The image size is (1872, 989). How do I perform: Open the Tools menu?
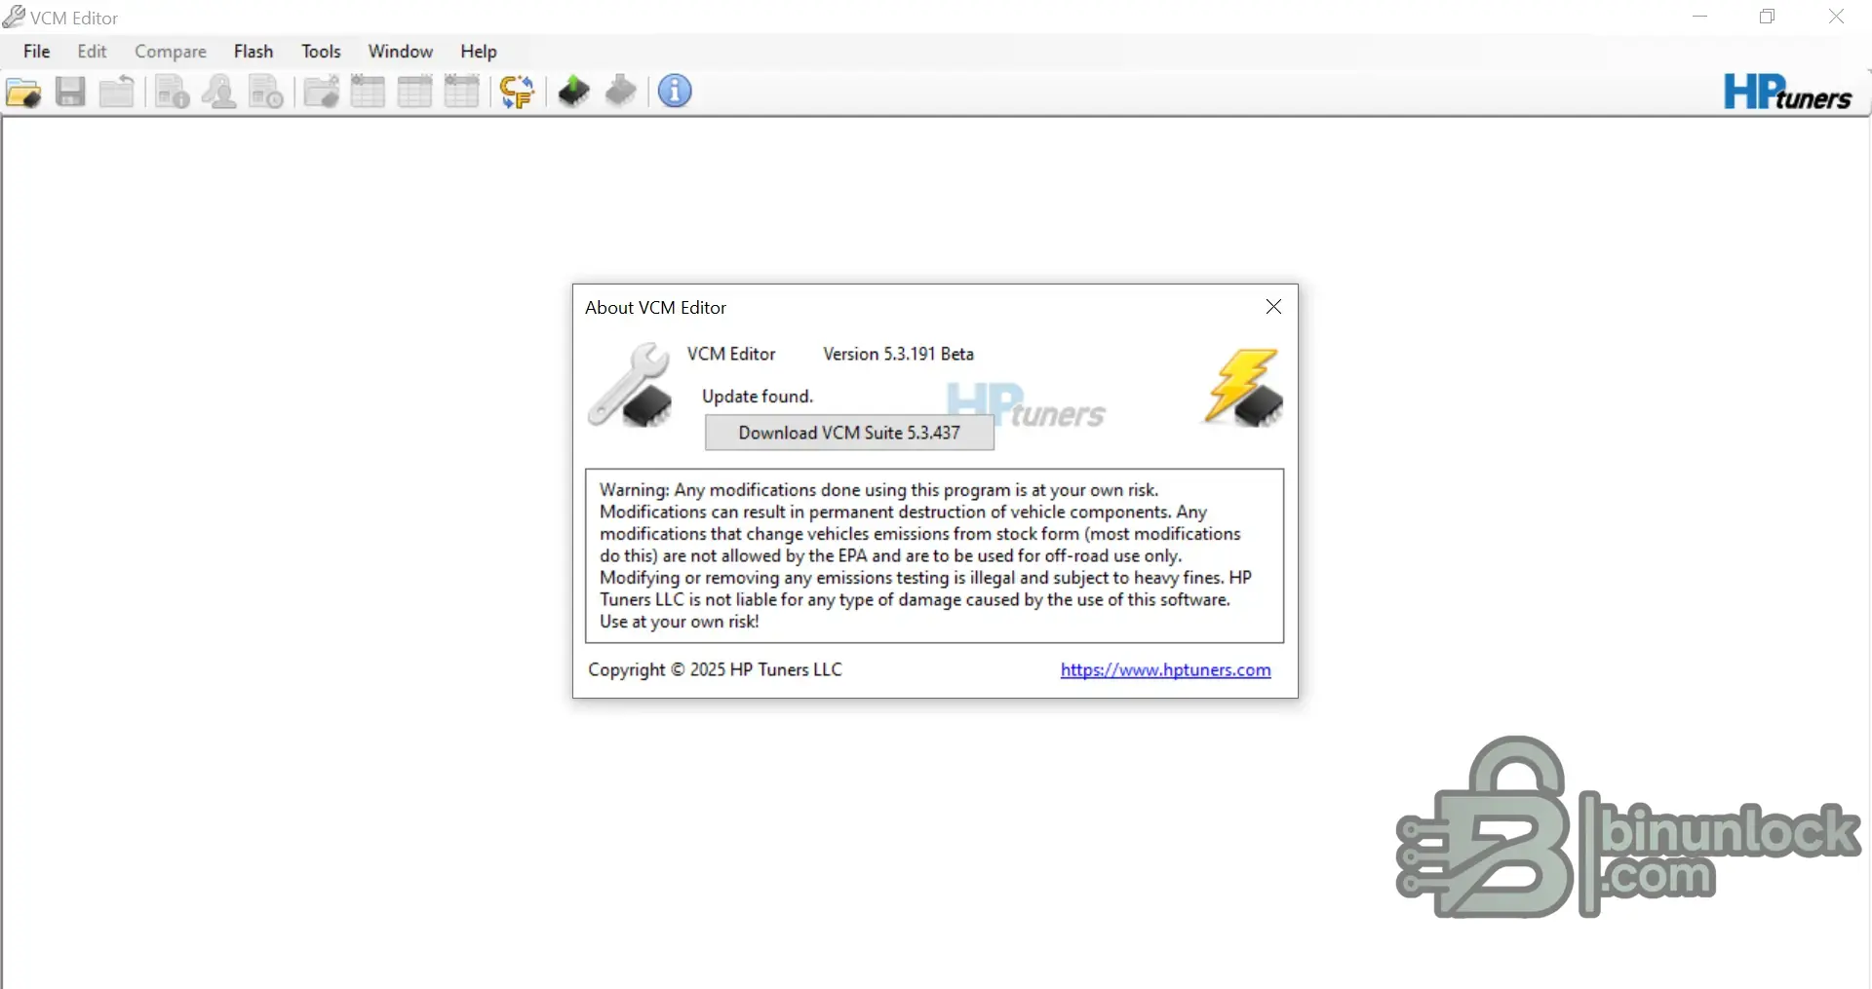[321, 52]
